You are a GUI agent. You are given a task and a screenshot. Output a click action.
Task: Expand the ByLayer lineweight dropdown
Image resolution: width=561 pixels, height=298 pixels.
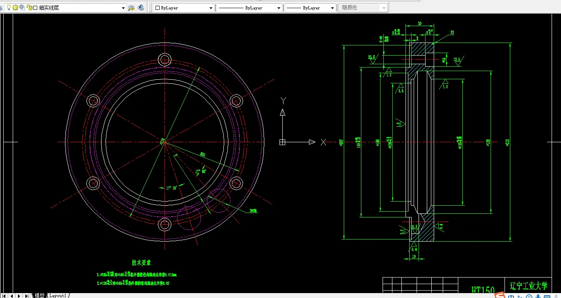332,8
